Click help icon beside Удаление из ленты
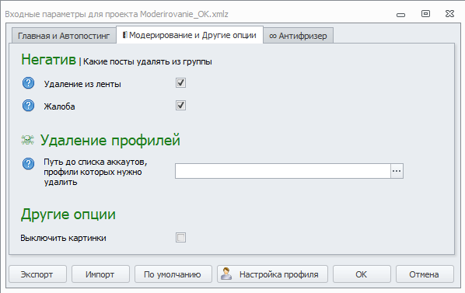Image resolution: width=465 pixels, height=293 pixels. [29, 83]
